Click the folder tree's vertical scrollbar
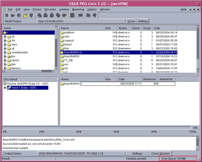This screenshot has width=202, height=162. (x=56, y=48)
